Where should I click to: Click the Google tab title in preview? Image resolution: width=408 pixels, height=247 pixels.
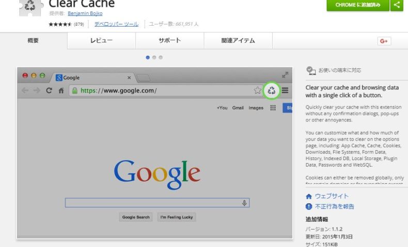pos(71,78)
